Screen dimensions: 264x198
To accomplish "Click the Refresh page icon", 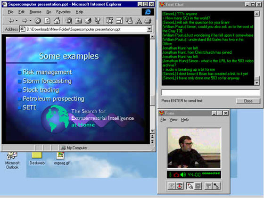I will point(47,21).
